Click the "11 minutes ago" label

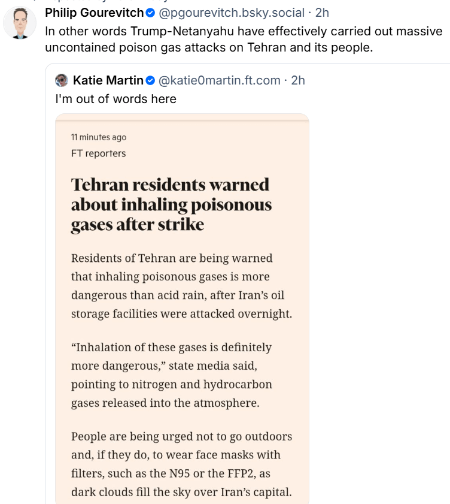coord(99,137)
